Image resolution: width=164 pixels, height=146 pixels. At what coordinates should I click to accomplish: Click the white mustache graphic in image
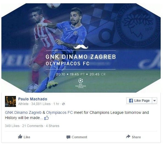[x=81, y=47]
